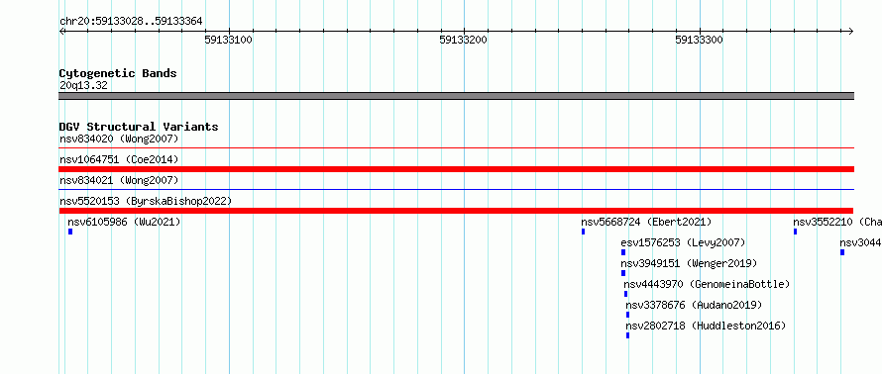This screenshot has width=882, height=374.
Task: Click the nsv1064751 (Coe2014) label
Action: 119,159
